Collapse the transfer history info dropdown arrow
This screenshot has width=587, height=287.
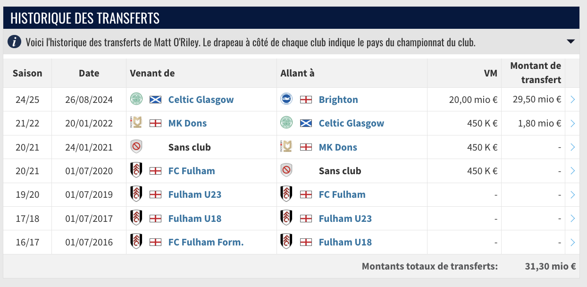[571, 42]
